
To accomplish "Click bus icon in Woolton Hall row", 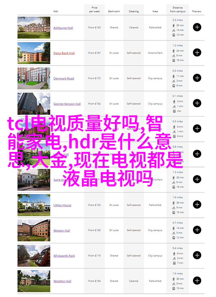I will [x=174, y=288].
